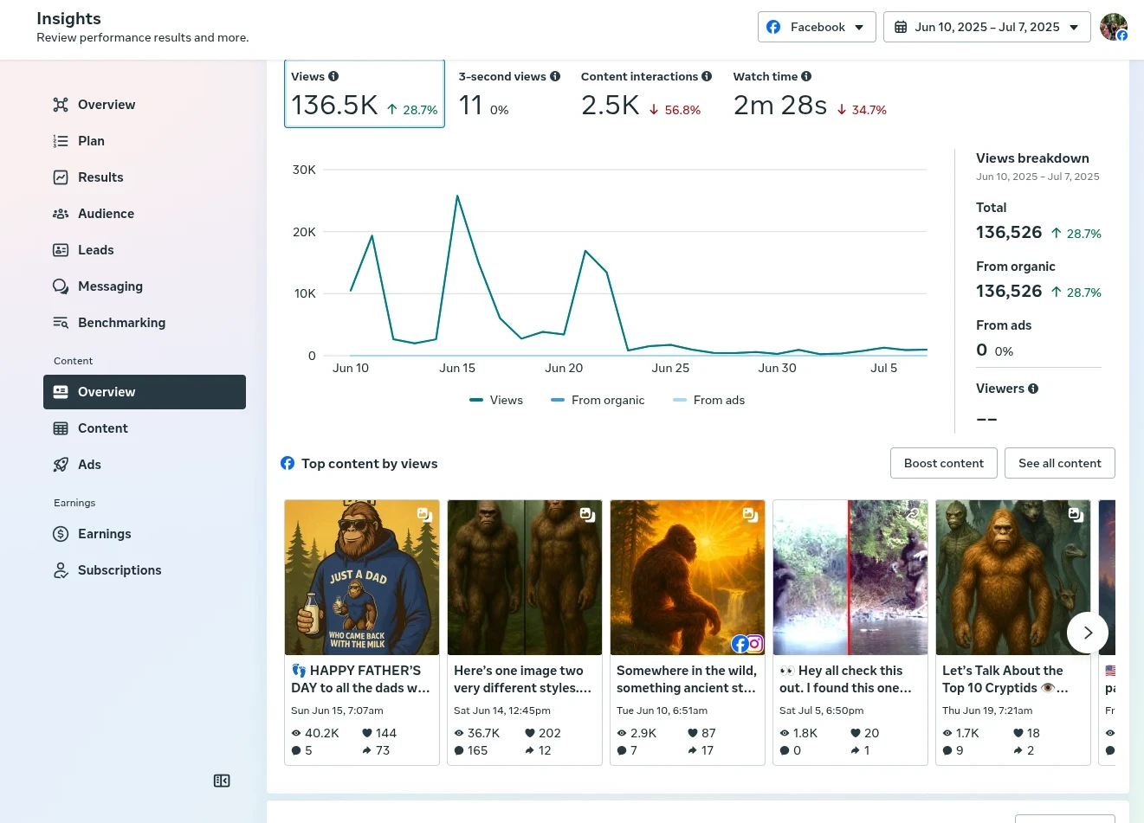Toggle From ads series in legend

[708, 400]
